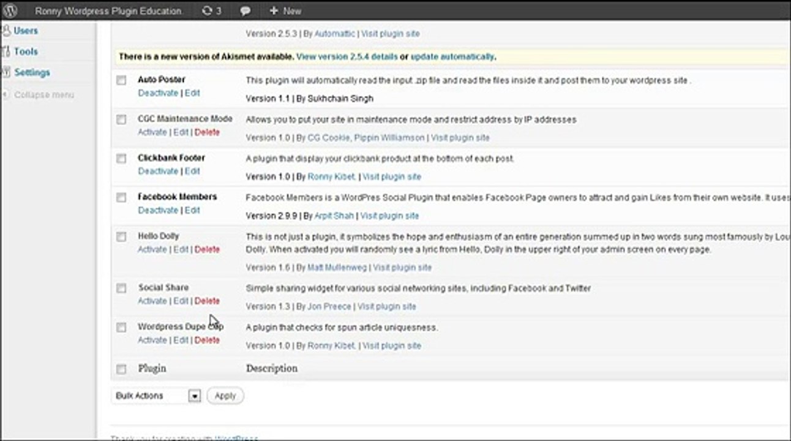Check the Hello Dolly checkbox

[x=121, y=236]
